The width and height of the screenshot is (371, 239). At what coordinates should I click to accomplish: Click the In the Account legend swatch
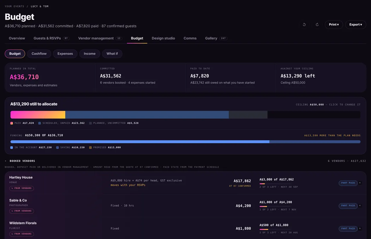coord(12,147)
